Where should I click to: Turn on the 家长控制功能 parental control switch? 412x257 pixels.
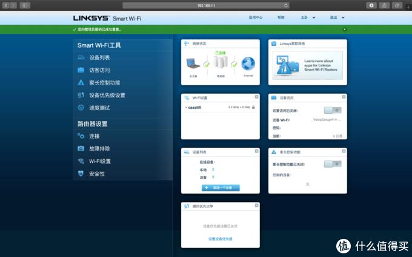(333, 164)
